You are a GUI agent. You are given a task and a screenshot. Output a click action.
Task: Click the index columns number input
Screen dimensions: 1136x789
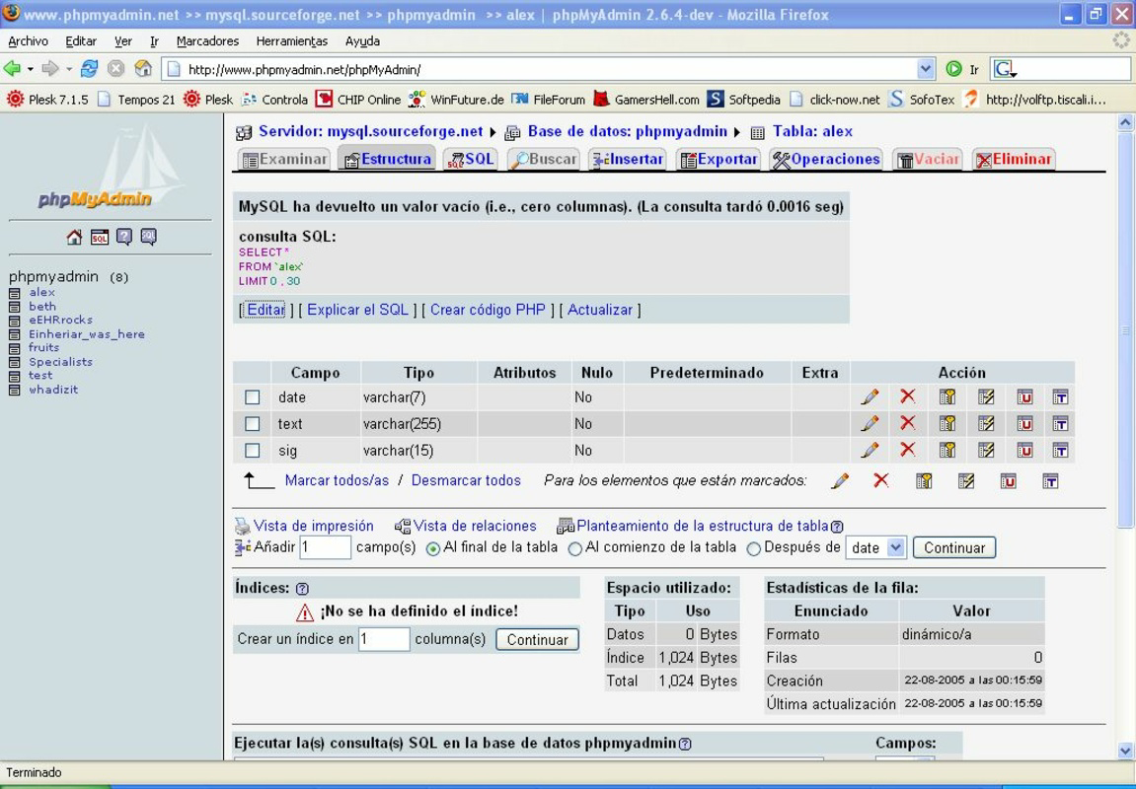pos(384,639)
